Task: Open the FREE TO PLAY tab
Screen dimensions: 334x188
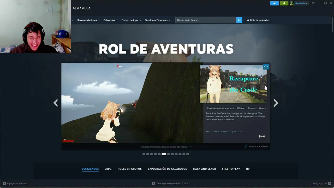Action: pyautogui.click(x=231, y=169)
